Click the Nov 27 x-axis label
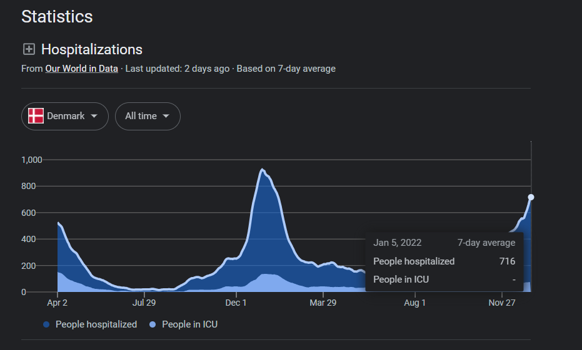 tap(502, 303)
